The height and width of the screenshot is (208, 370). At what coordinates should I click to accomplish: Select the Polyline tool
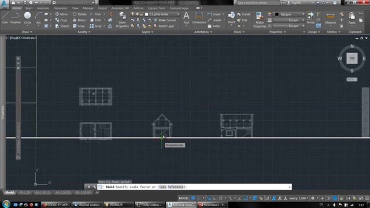pos(16,18)
